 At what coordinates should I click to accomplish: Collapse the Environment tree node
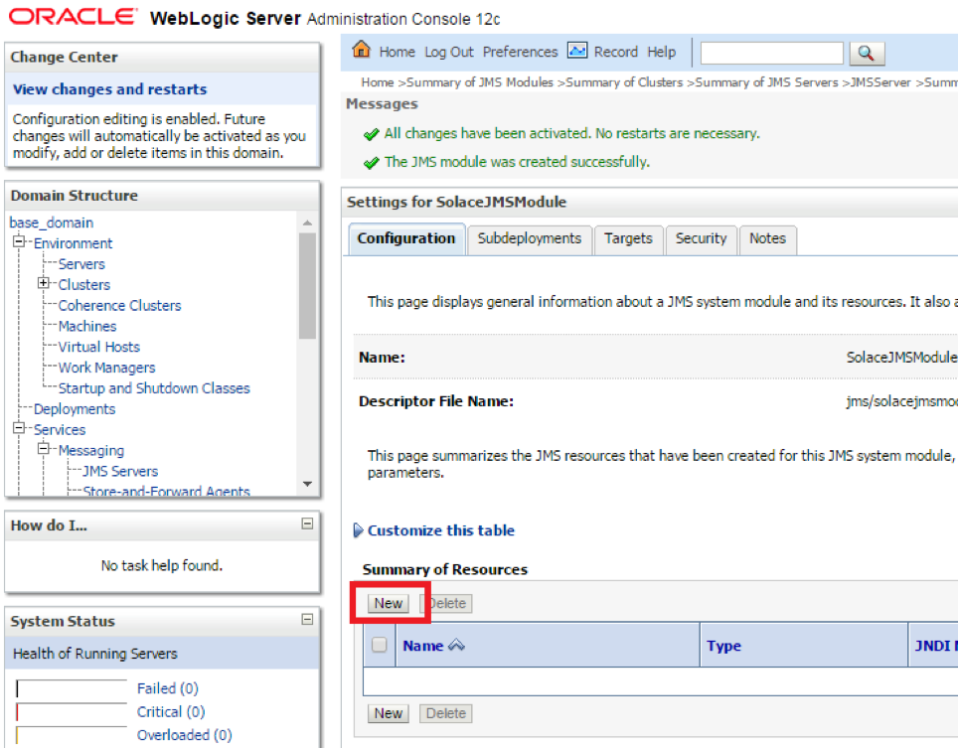[19, 243]
